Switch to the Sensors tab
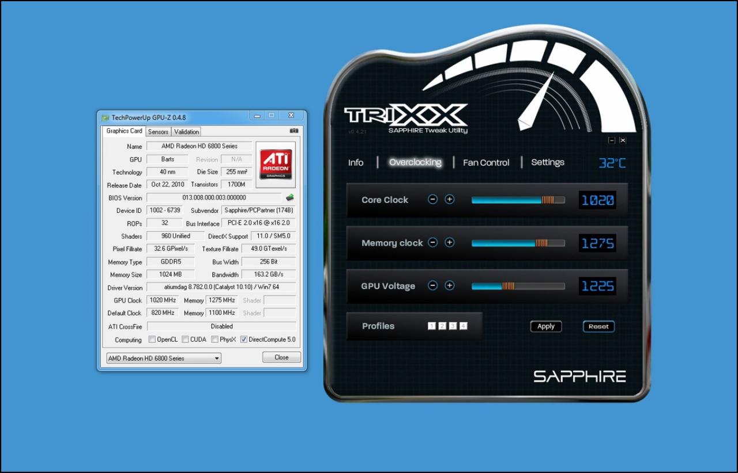 click(158, 132)
